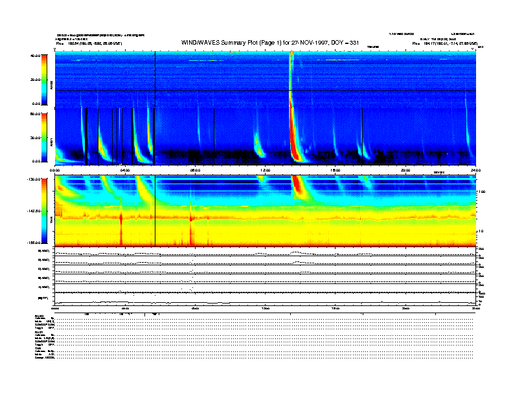Click the 40.00 color scale label
This screenshot has width=513, height=396.
[x=35, y=56]
